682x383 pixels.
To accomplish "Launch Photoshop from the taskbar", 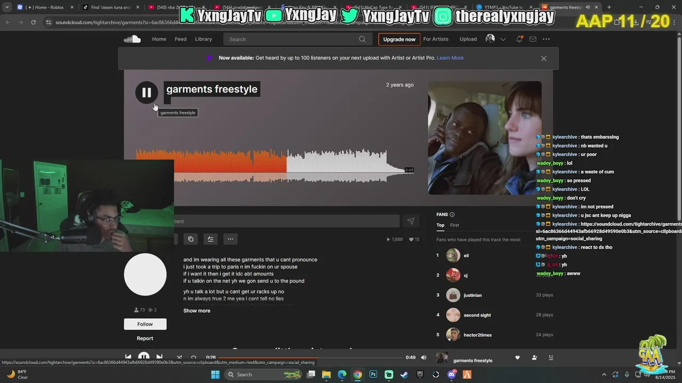I will coord(374,374).
